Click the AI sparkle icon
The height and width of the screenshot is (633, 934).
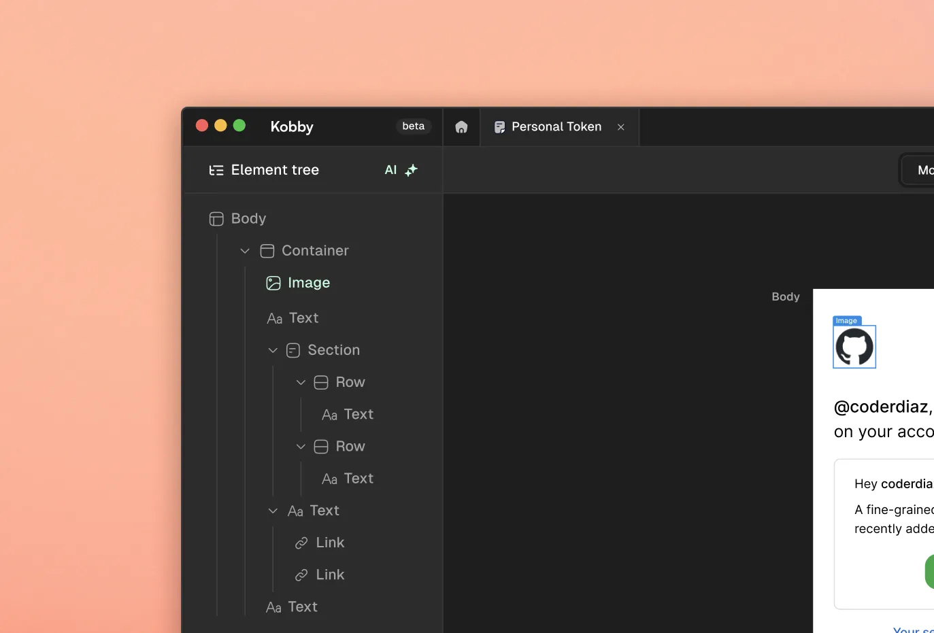(x=411, y=170)
